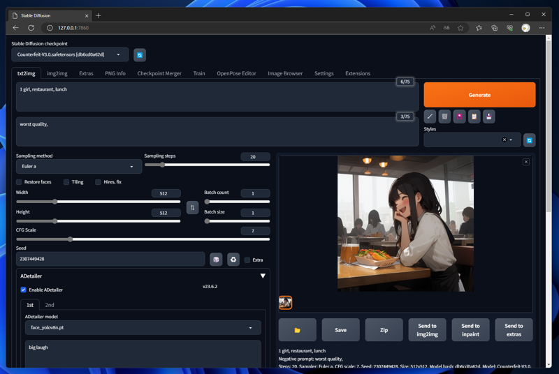
Task: Open the Extensions tab
Action: click(358, 73)
